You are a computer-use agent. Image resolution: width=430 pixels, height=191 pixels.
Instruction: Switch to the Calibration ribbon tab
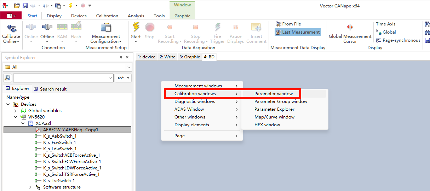(107, 16)
